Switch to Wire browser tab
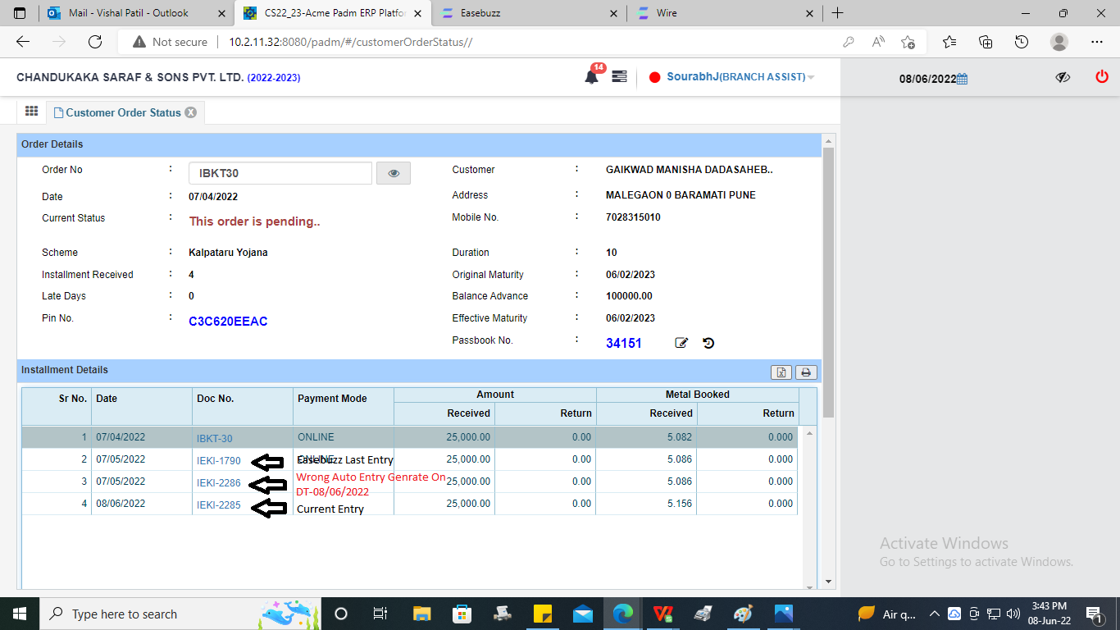This screenshot has width=1120, height=630. tap(724, 13)
